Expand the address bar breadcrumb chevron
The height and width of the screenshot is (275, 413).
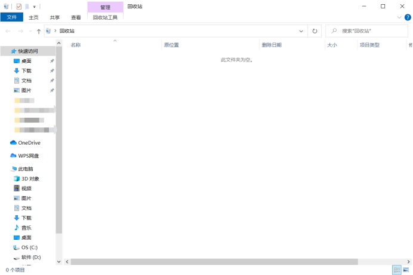[x=56, y=31]
